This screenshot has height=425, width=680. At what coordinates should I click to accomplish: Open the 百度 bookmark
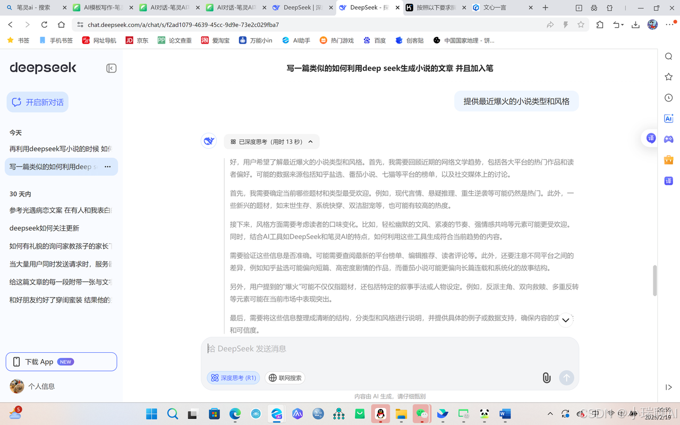tap(375, 40)
